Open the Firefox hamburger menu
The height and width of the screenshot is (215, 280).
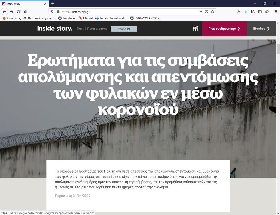tap(276, 12)
